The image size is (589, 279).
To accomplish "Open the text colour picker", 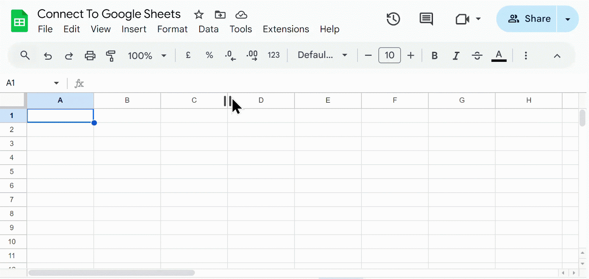I will pyautogui.click(x=499, y=56).
